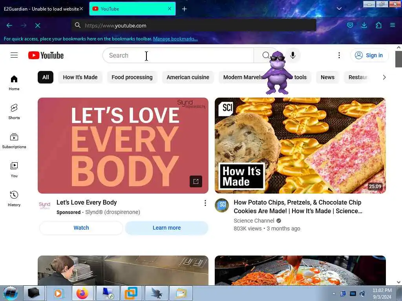Switch to the E2Guardian browser tab

pyautogui.click(x=41, y=9)
